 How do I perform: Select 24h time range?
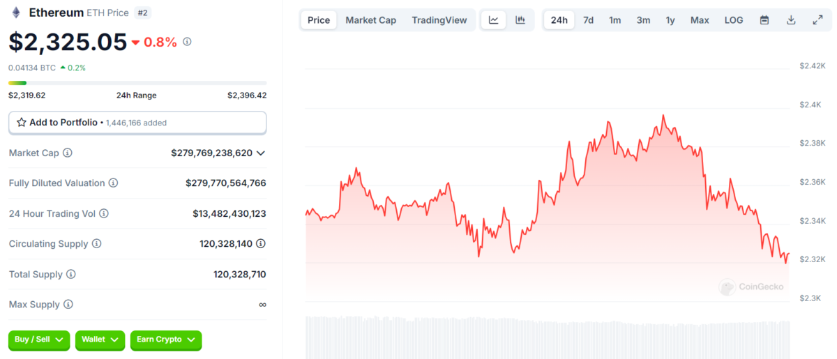click(559, 20)
